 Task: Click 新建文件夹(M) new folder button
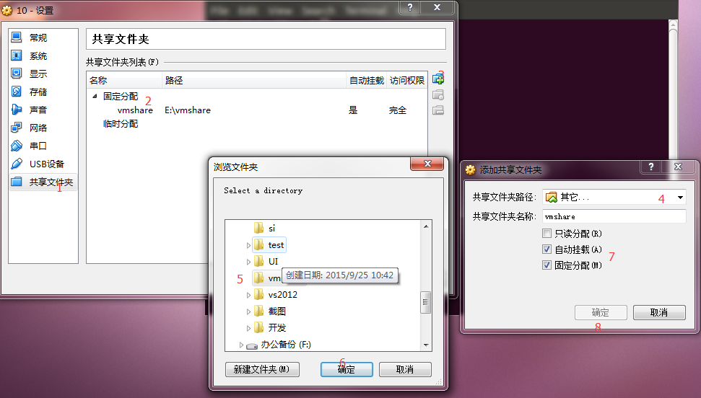tap(262, 369)
